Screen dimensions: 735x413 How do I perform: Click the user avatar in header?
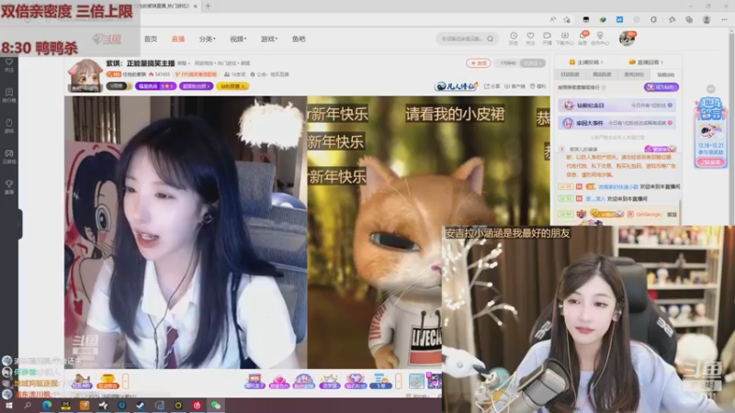627,39
